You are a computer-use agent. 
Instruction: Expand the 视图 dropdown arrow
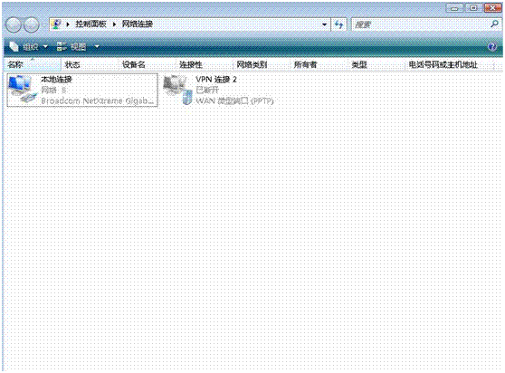[97, 47]
